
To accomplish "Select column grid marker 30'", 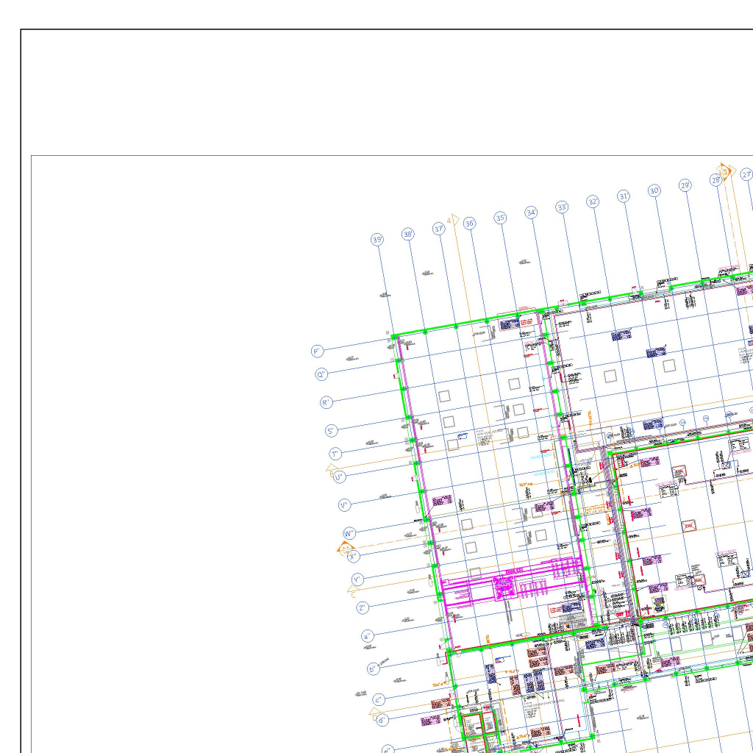I will point(654,190).
